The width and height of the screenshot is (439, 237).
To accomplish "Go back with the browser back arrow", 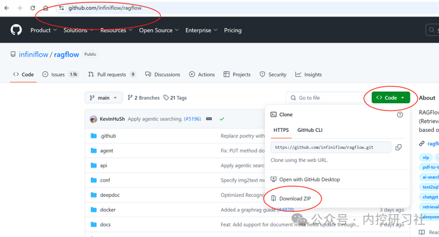I will point(7,8).
